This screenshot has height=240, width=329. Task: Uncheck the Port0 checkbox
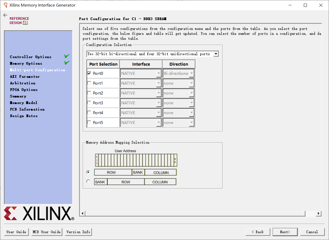tap(89, 73)
